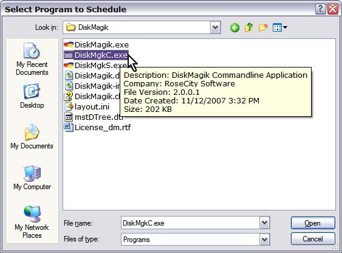
Task: Select DiskMagik.exe file icon
Action: (69, 45)
